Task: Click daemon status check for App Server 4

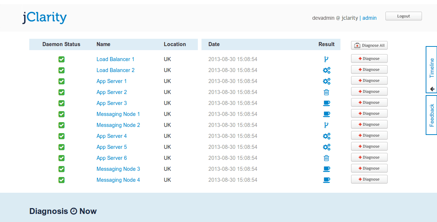Action: [61, 136]
